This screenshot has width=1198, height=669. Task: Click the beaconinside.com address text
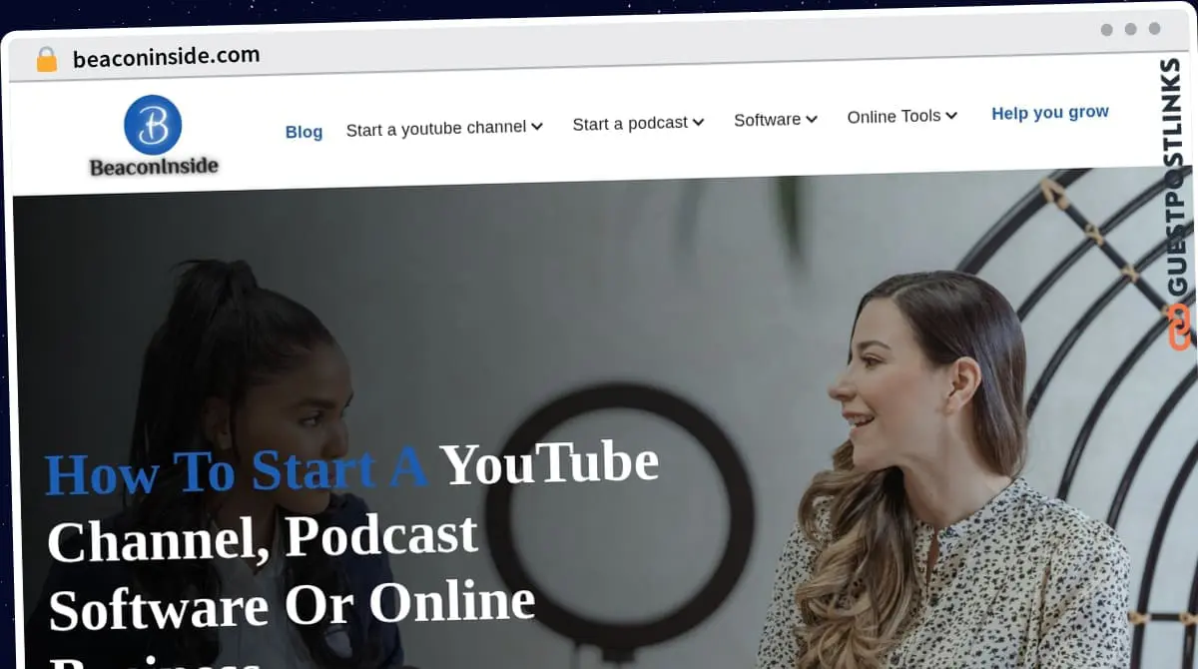click(x=166, y=57)
